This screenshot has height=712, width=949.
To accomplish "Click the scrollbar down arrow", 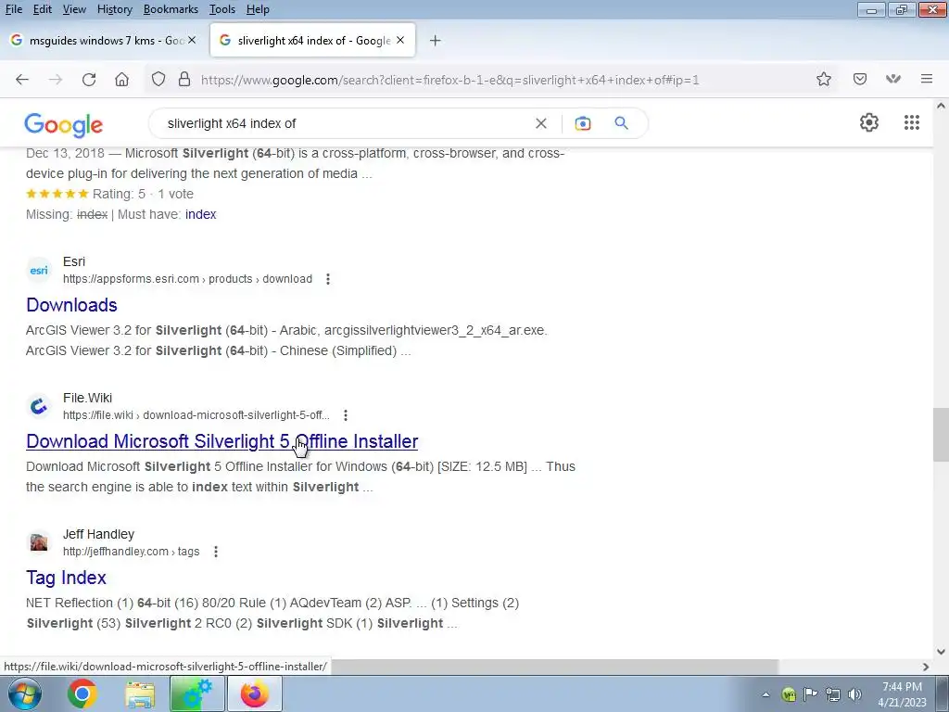I will (941, 652).
